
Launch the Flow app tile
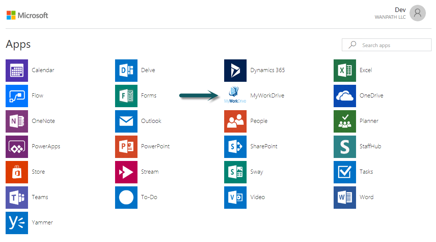(x=17, y=96)
